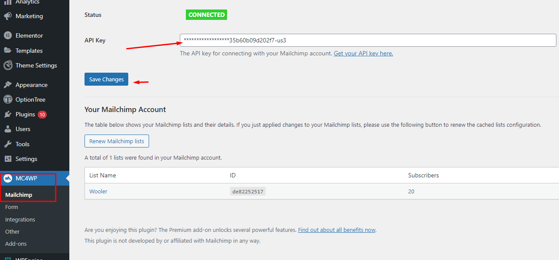
Task: Click the Users person icon
Action: (x=8, y=129)
